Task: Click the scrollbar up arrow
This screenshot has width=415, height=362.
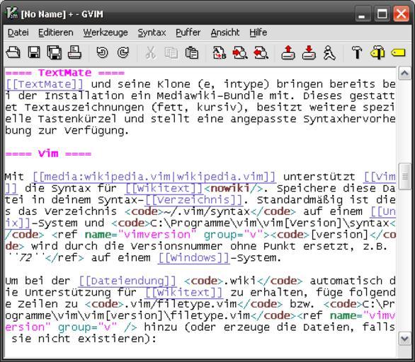Action: (404, 74)
